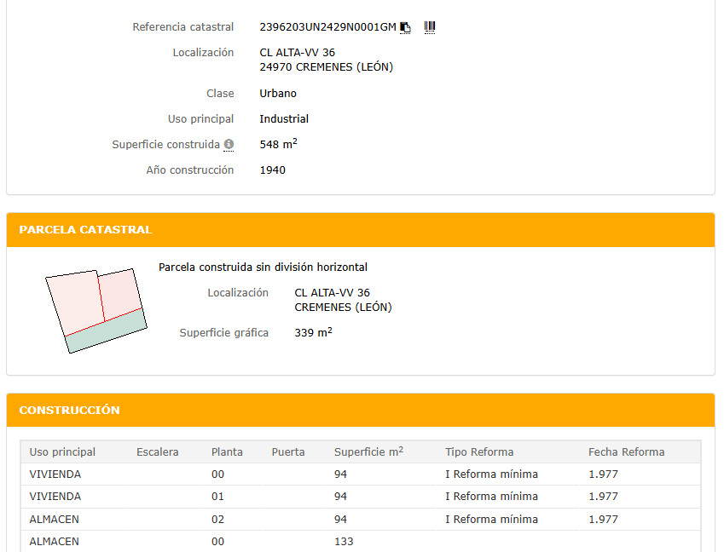Click 'Parcela construida sin división horizontal' text
This screenshot has width=724, height=552.
(x=264, y=267)
